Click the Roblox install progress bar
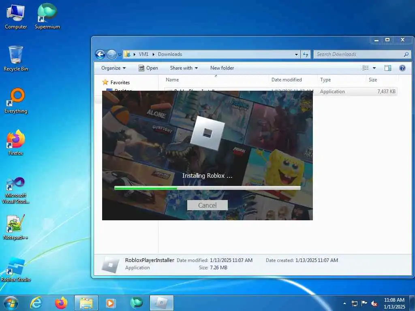The image size is (415, 311). (x=207, y=188)
